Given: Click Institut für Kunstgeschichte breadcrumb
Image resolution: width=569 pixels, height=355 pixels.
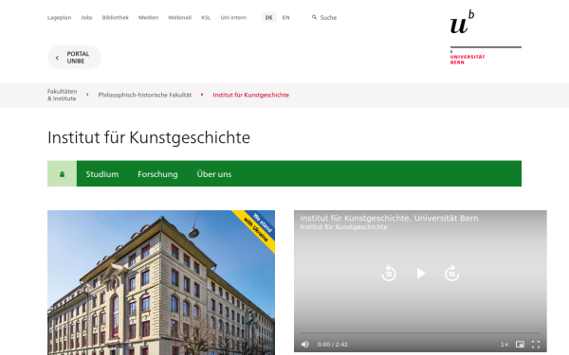Looking at the screenshot, I should click(x=250, y=95).
